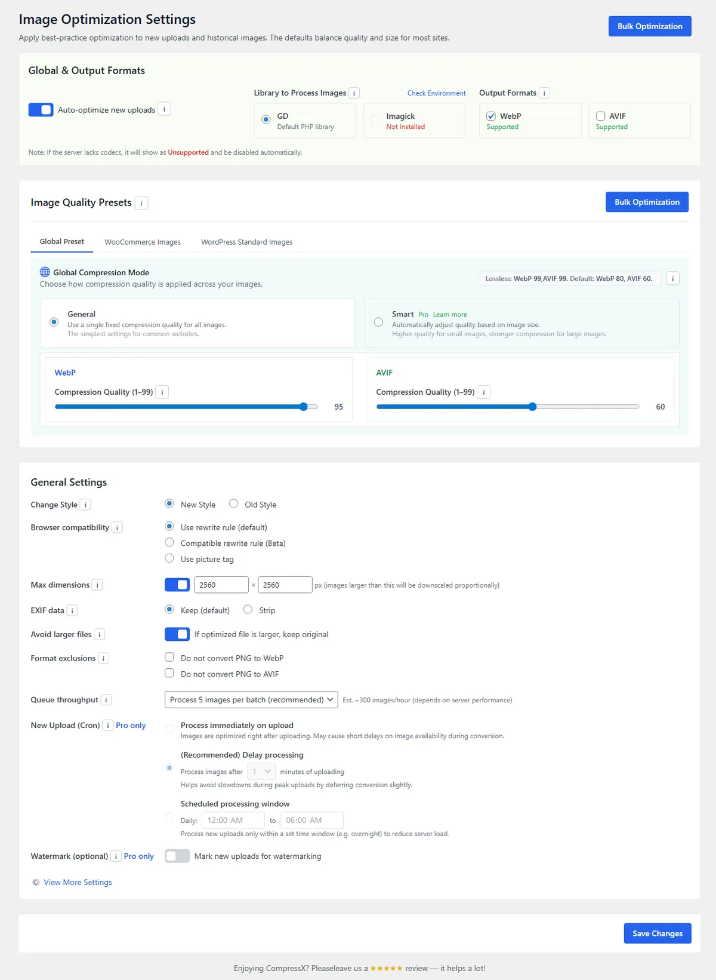The height and width of the screenshot is (980, 716).
Task: Select Scheduled processing window radio
Action: point(169,816)
